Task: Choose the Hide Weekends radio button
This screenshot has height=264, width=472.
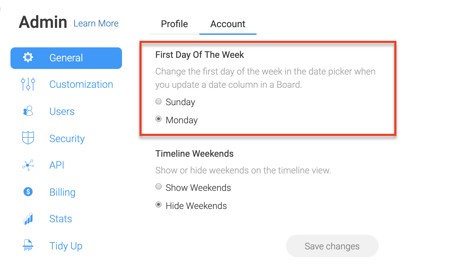Action: [159, 205]
